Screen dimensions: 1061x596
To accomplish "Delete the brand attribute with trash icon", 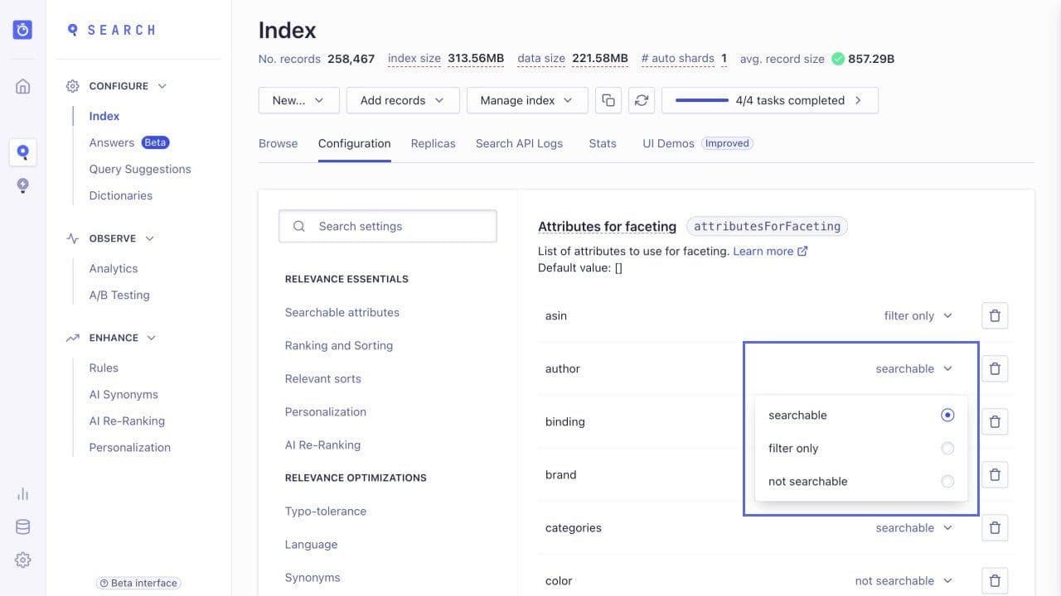I will (x=996, y=474).
